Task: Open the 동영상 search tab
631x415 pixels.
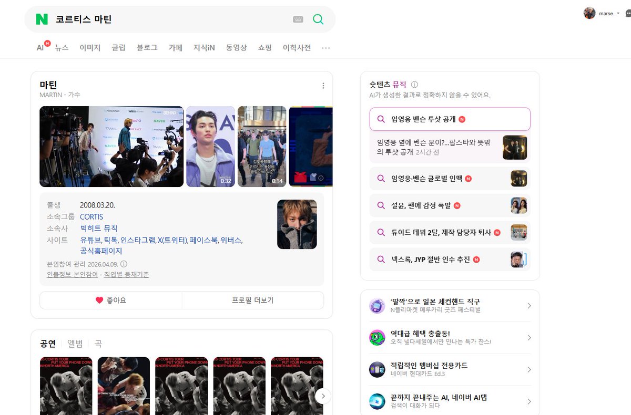Action: coord(236,48)
